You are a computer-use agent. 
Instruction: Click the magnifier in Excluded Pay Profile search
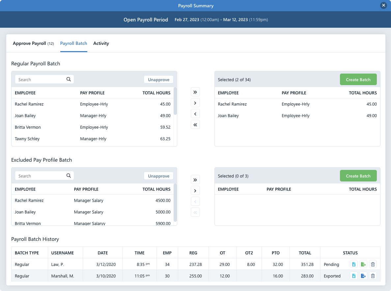[x=69, y=176]
